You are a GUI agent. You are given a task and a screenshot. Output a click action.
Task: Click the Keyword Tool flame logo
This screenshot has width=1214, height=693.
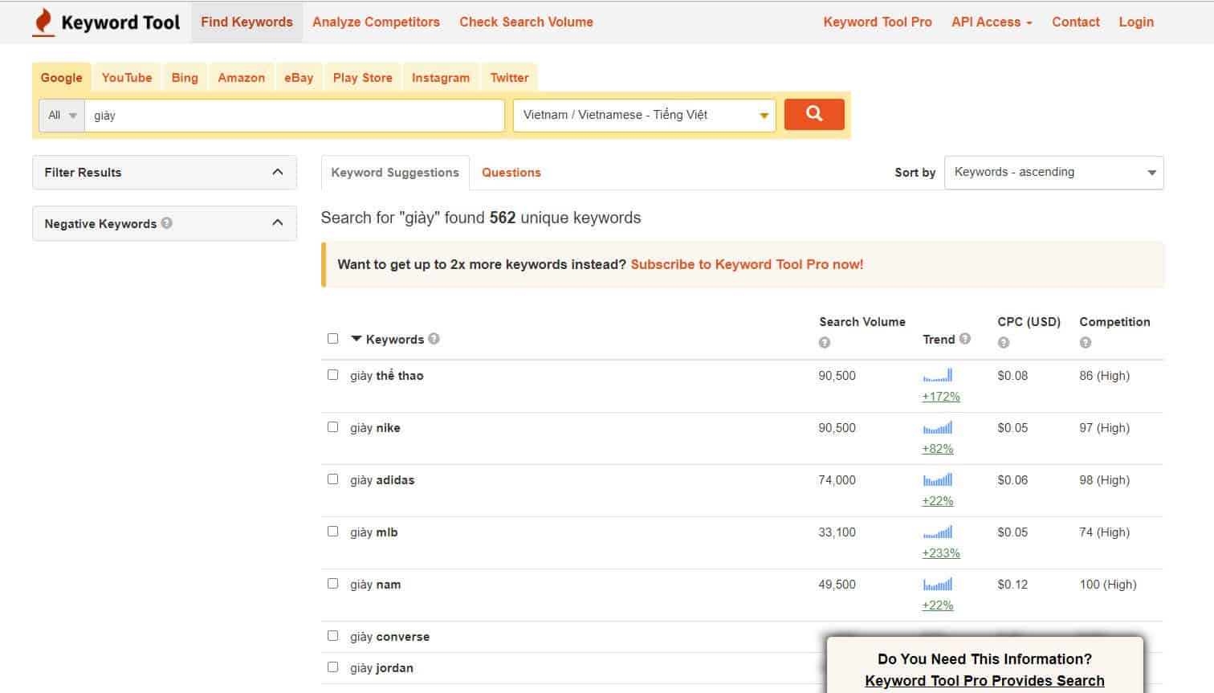[43, 22]
